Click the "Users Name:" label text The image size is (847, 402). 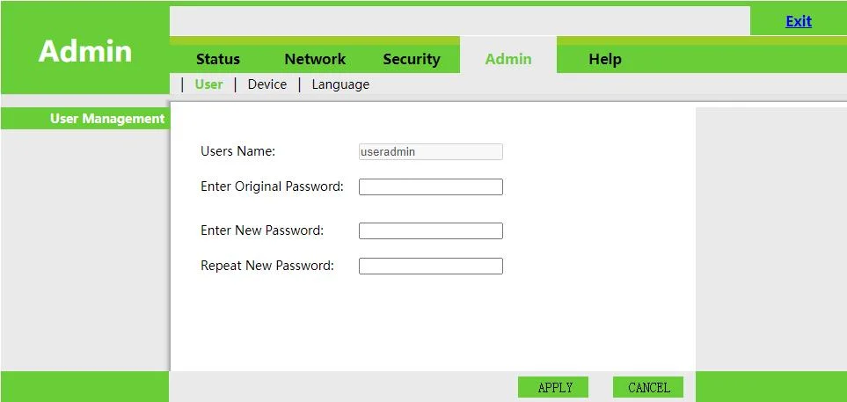(238, 151)
